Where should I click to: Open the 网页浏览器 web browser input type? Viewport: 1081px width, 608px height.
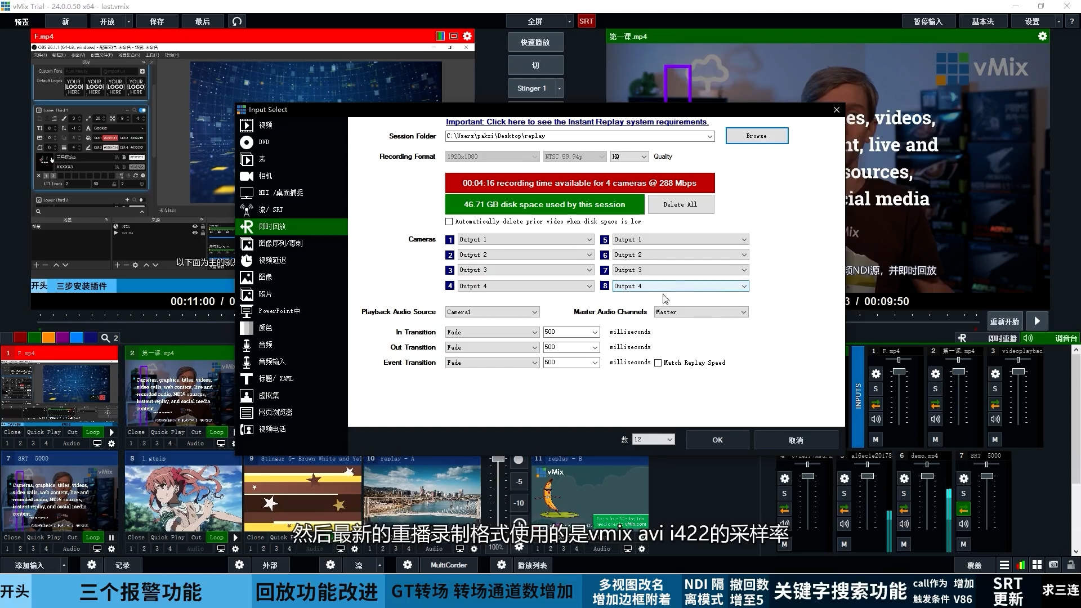[275, 412]
